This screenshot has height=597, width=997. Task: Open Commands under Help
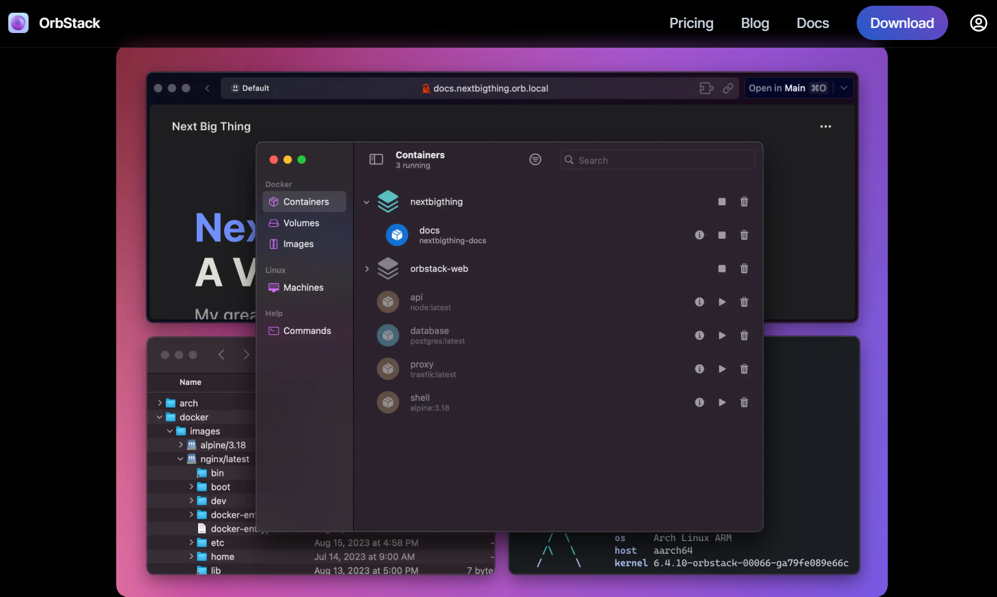(304, 331)
